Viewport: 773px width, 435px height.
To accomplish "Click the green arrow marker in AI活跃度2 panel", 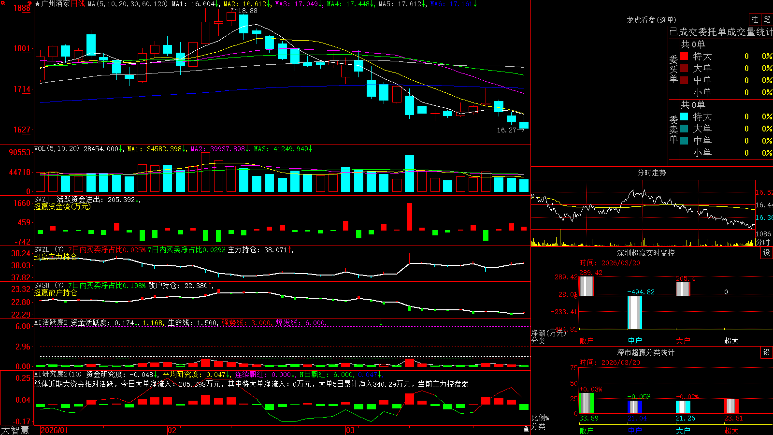I will coord(381,322).
